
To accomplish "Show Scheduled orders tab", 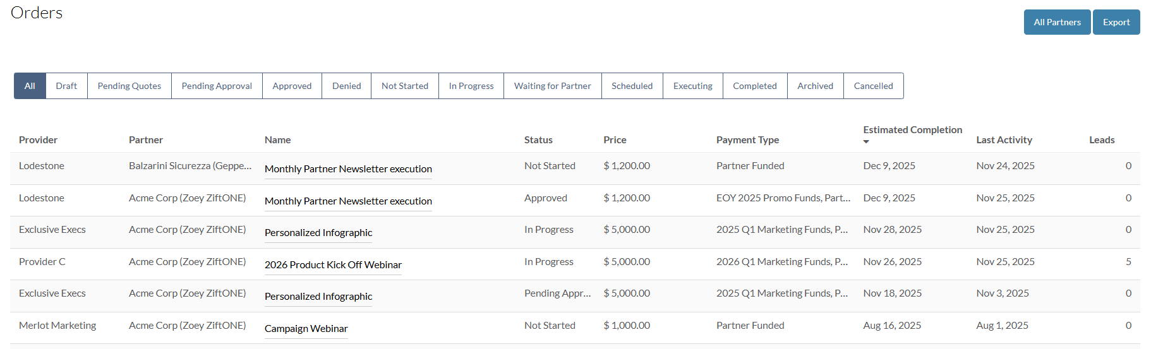I will coord(632,86).
